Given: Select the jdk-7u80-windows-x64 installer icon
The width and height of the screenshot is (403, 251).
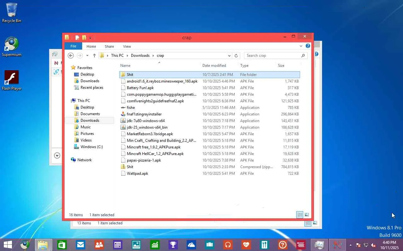Looking at the screenshot, I should [x=123, y=121].
